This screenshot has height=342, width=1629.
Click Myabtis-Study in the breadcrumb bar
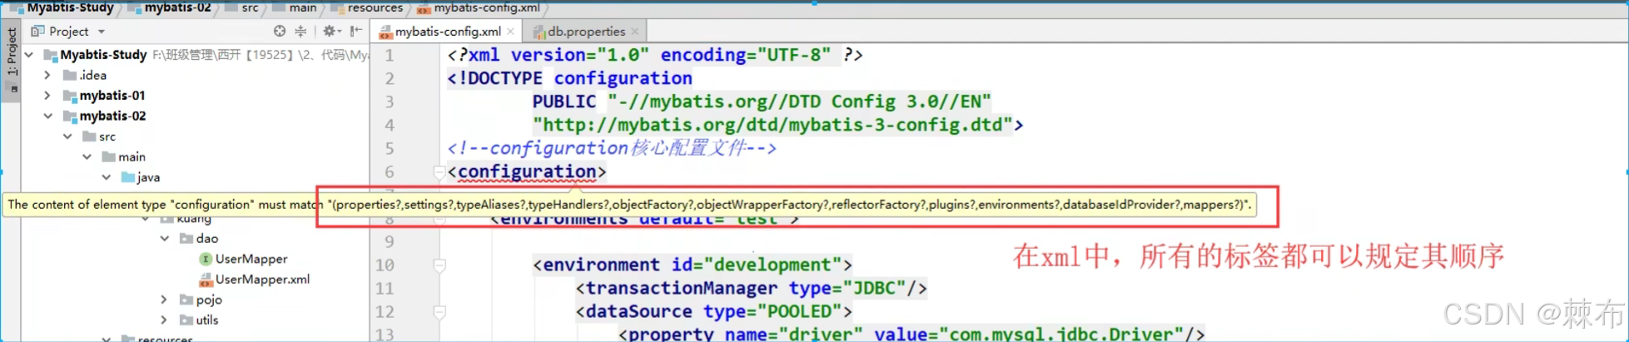point(70,7)
